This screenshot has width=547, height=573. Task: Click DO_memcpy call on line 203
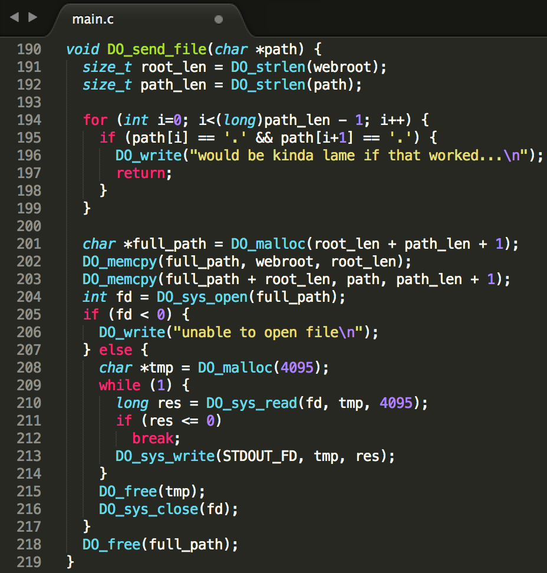pos(120,279)
